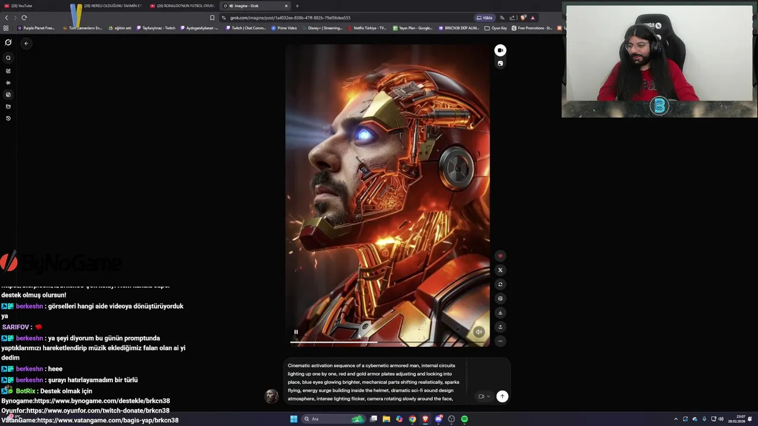Screen dimensions: 758x426
Task: Open Google Chrome from the taskbar
Action: (412, 419)
